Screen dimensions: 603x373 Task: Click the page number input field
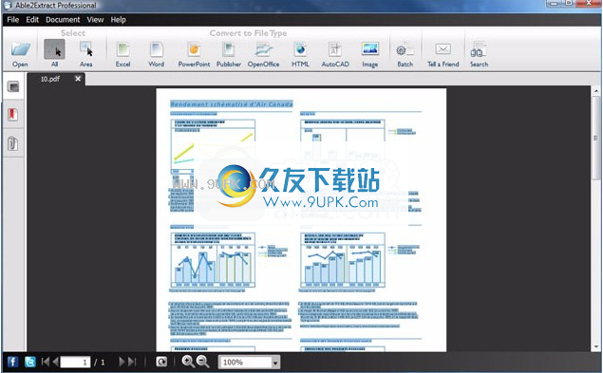point(75,363)
